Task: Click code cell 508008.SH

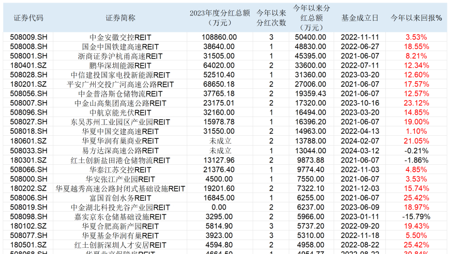Action: [x=28, y=46]
